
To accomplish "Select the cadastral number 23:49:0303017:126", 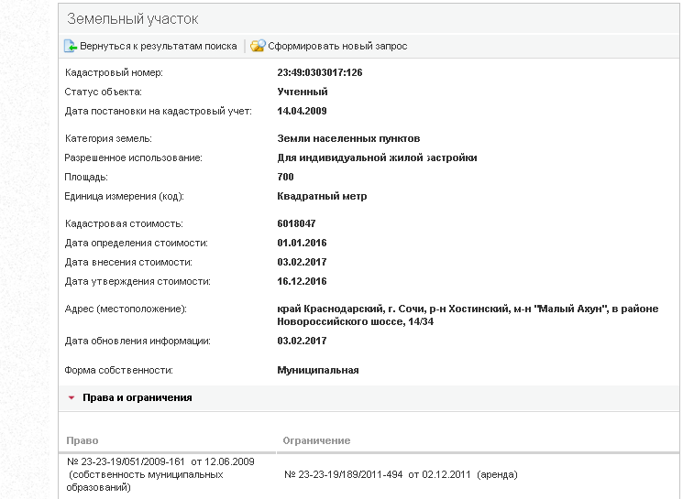I will point(320,72).
